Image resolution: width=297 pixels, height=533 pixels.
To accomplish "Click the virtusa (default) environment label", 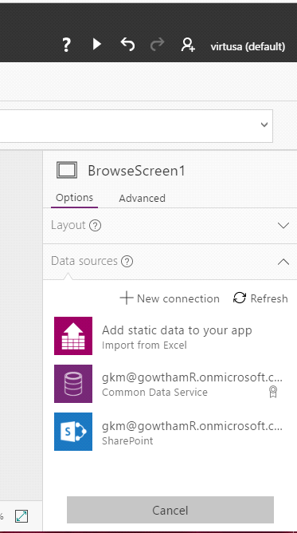I will [x=248, y=46].
